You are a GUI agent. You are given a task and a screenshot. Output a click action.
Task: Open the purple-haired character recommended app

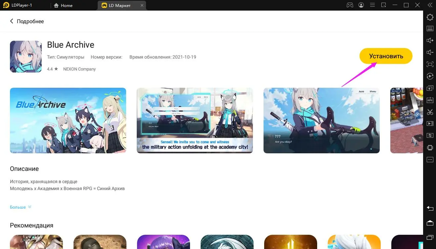point(164,242)
